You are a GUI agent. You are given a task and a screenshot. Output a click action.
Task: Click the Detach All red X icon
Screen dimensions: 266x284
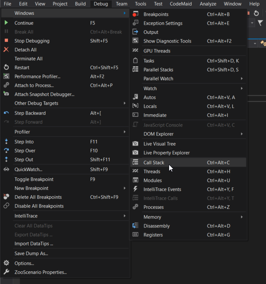[x=6, y=50]
